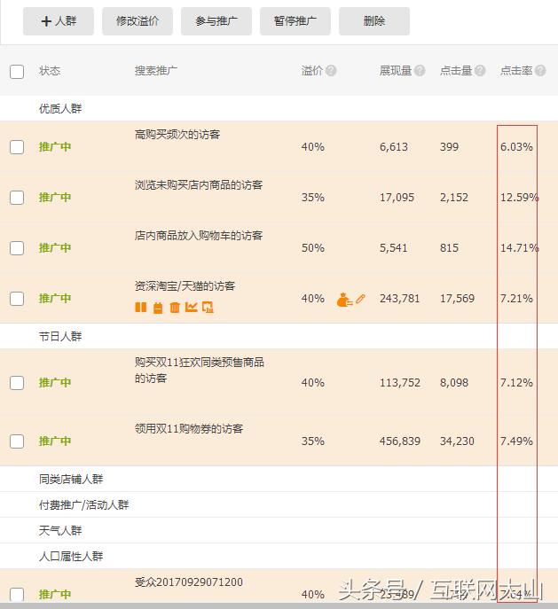Expand the 天气人群 group
This screenshot has width=558, height=609.
[60, 530]
